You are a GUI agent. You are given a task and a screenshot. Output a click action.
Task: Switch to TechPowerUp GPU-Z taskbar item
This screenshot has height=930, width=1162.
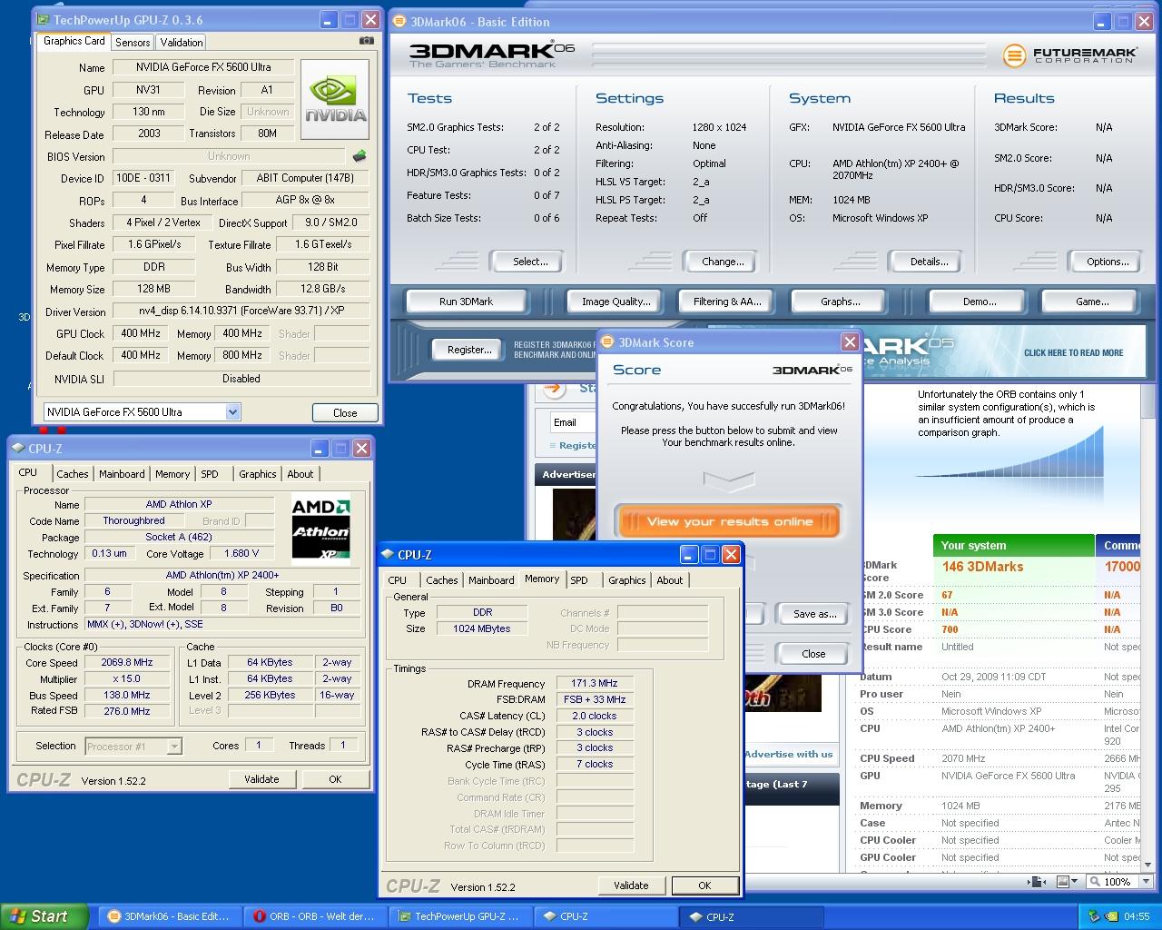coord(461,916)
